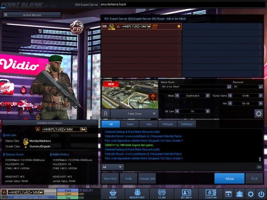Click the New Host button
Screen dimensions: 267x200
click(x=110, y=179)
